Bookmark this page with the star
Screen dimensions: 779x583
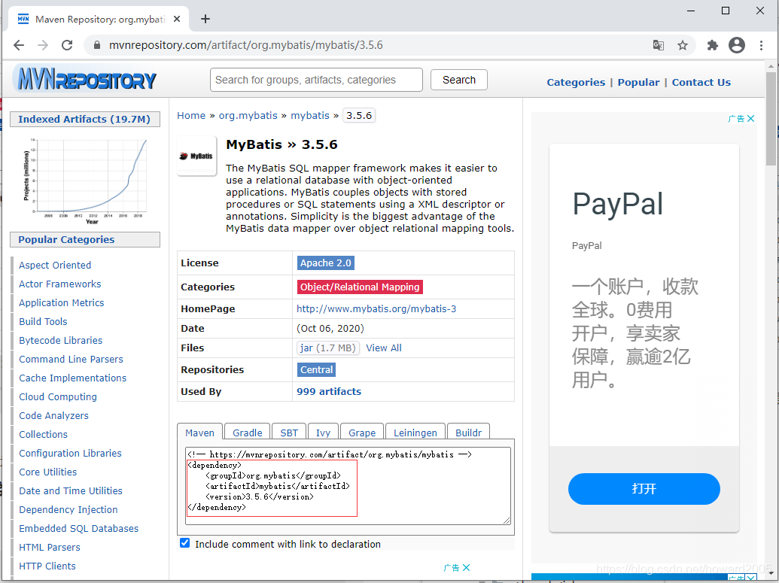(683, 45)
